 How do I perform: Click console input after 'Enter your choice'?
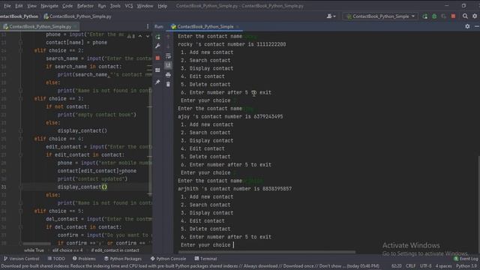[233, 245]
